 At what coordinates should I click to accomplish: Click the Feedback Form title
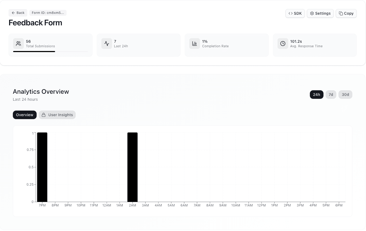pyautogui.click(x=35, y=23)
